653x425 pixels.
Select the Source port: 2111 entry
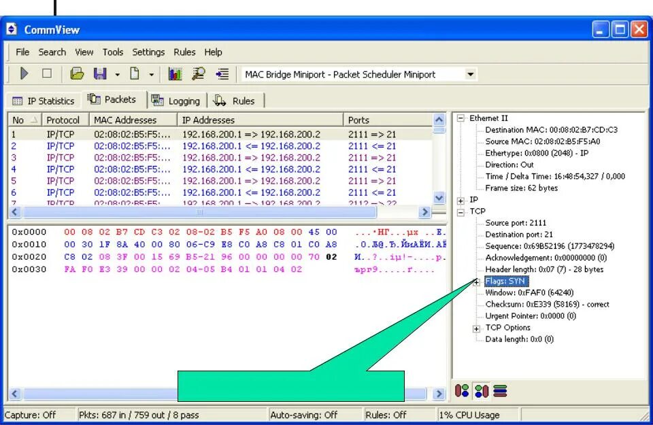pos(516,222)
